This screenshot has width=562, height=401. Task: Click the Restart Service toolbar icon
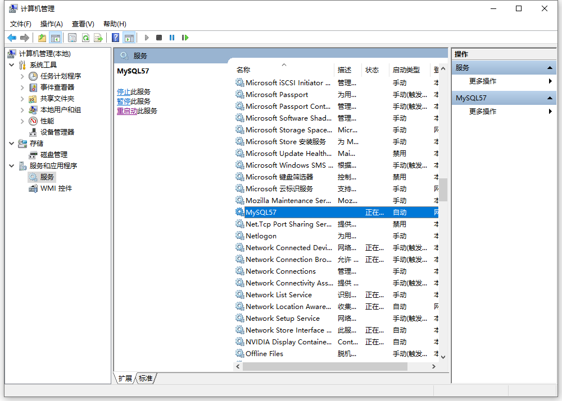click(x=185, y=38)
